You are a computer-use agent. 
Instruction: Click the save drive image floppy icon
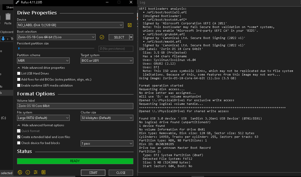pos(129,25)
